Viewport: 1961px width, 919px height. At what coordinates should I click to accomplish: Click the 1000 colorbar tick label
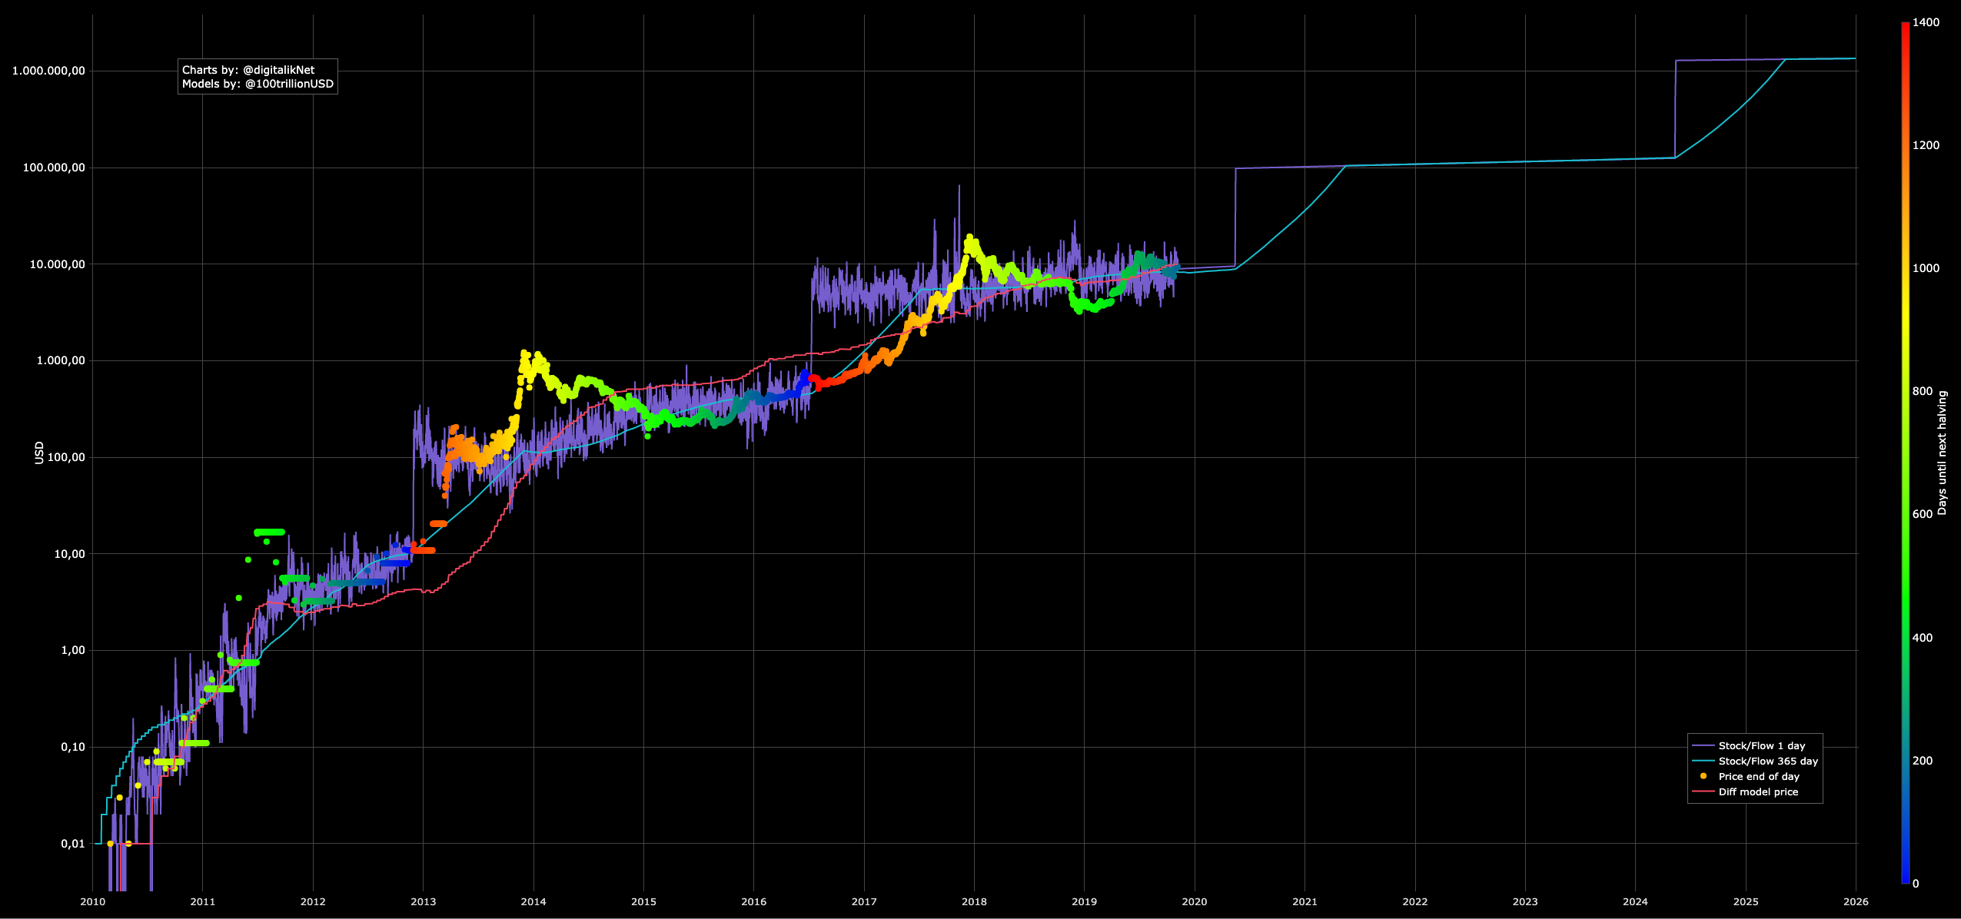1926,268
